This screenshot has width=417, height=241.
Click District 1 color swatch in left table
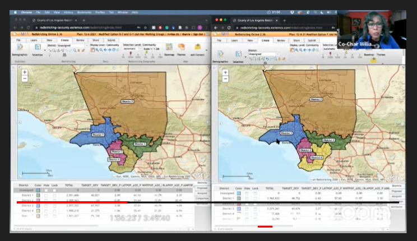[38, 195]
